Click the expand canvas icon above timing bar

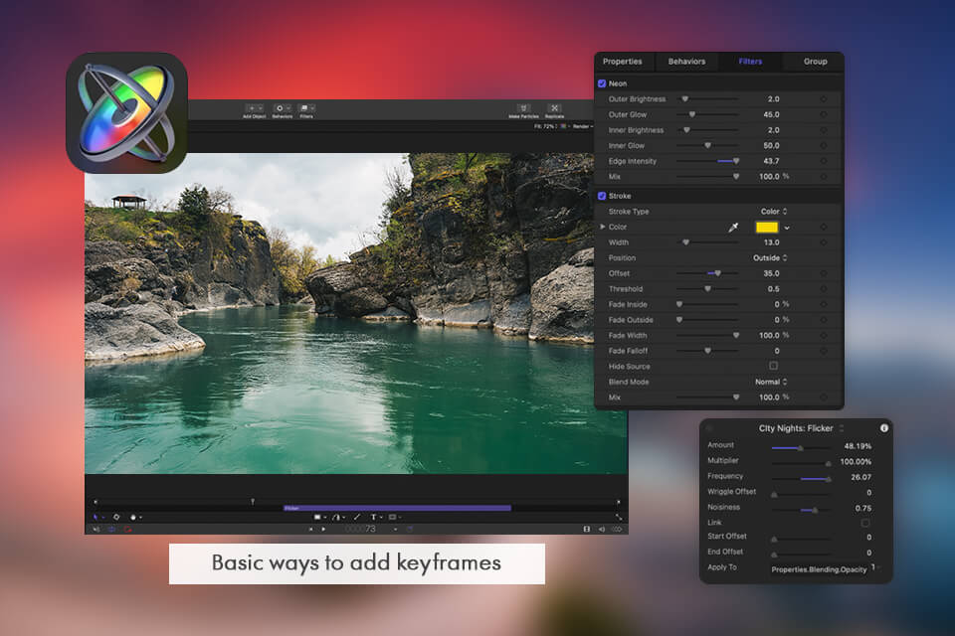(x=619, y=518)
